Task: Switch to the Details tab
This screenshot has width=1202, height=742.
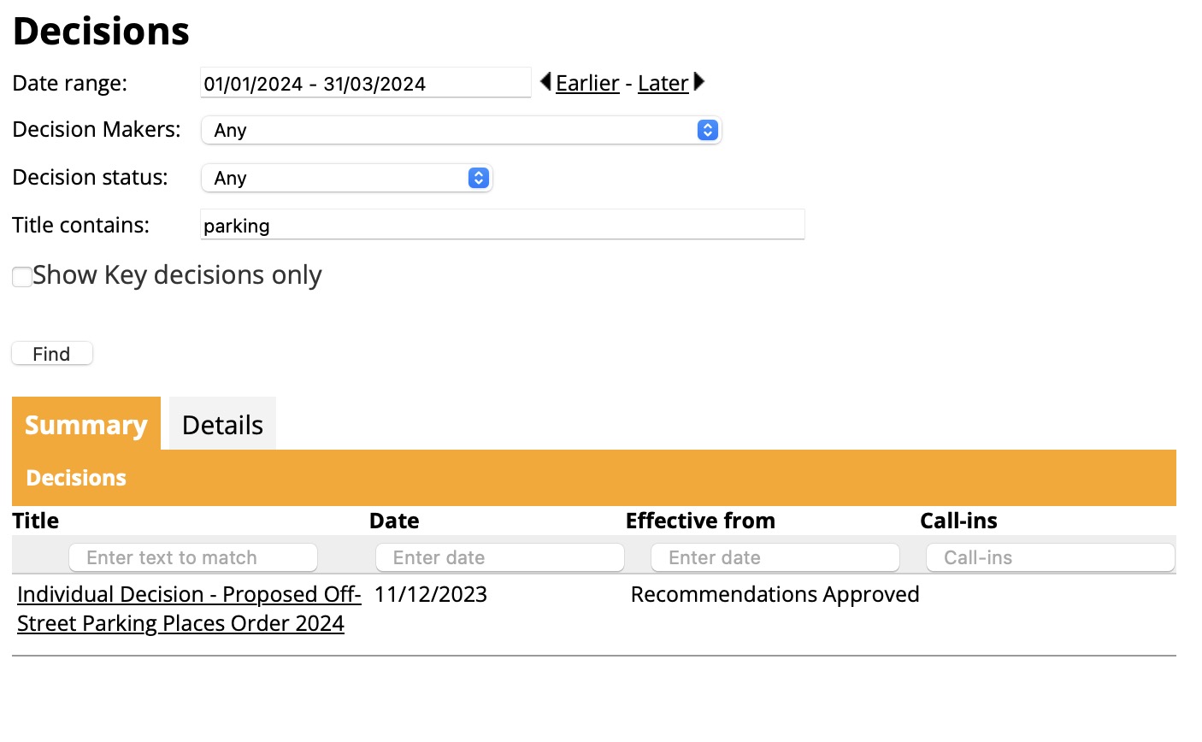Action: 222,425
